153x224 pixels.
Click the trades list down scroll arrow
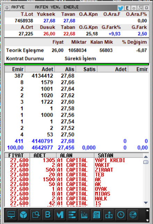(146, 203)
